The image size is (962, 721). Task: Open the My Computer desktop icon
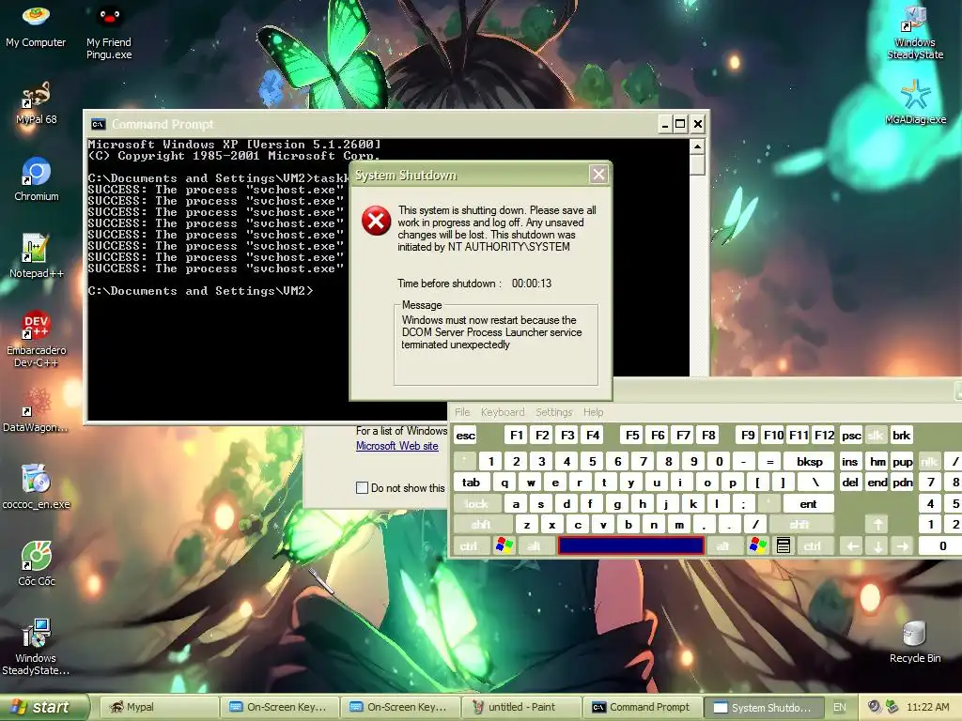[36, 26]
